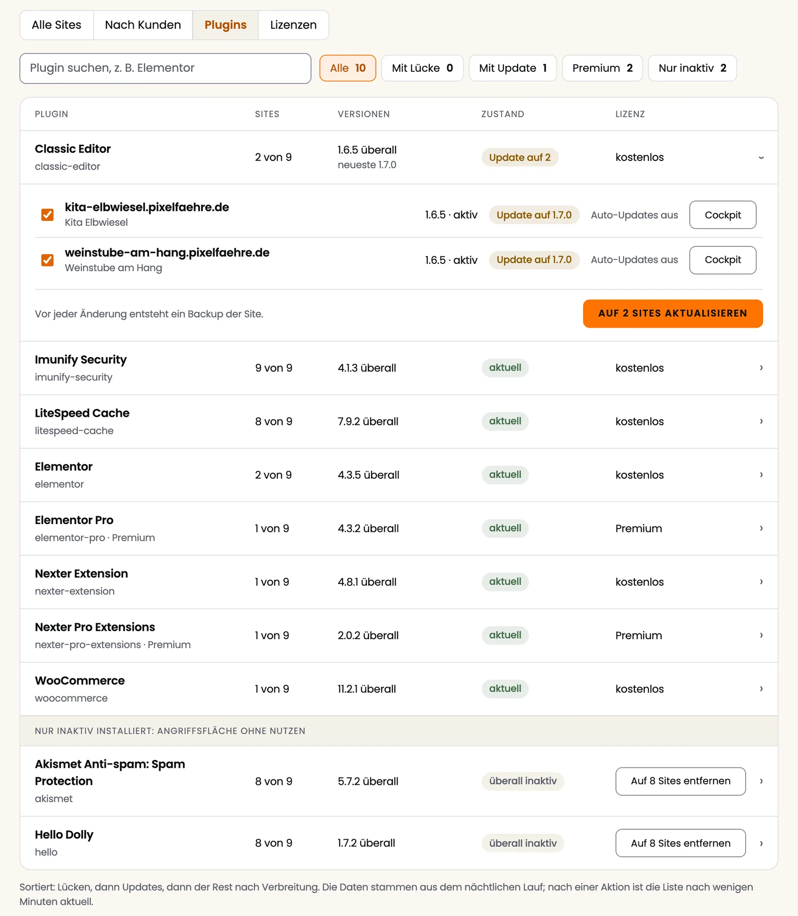Click the ZUSTAND column header
This screenshot has width=798, height=916.
coord(503,114)
